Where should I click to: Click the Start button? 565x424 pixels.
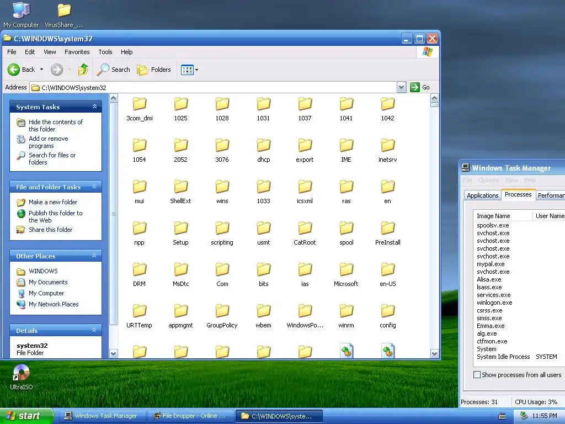26,416
